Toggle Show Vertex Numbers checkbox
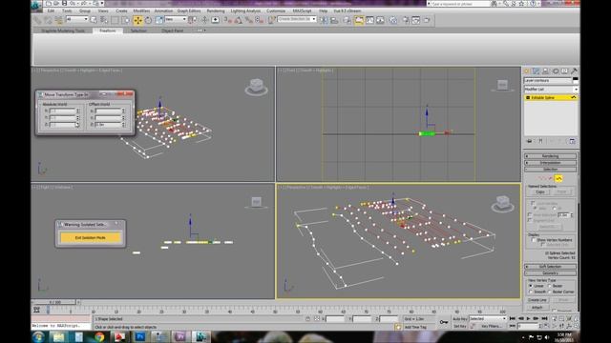 point(534,240)
